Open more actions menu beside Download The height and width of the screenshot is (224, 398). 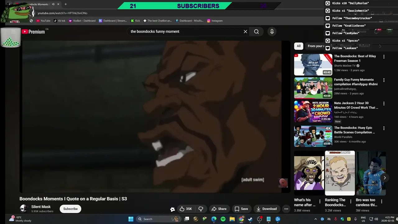coord(286,209)
